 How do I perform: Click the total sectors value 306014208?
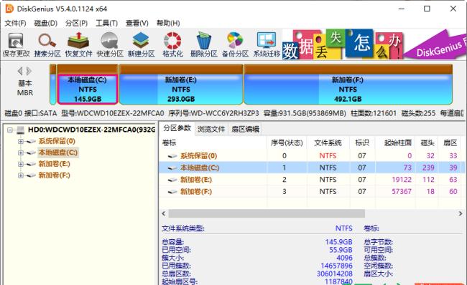(x=335, y=274)
